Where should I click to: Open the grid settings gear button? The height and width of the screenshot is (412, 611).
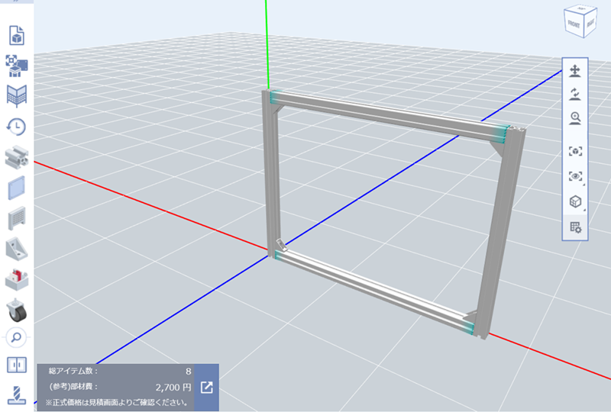(575, 227)
